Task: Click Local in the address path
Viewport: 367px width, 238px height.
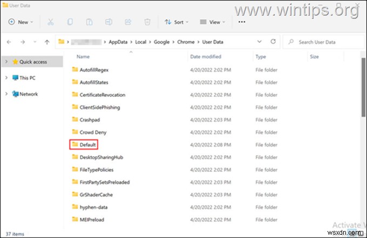Action: coord(141,42)
